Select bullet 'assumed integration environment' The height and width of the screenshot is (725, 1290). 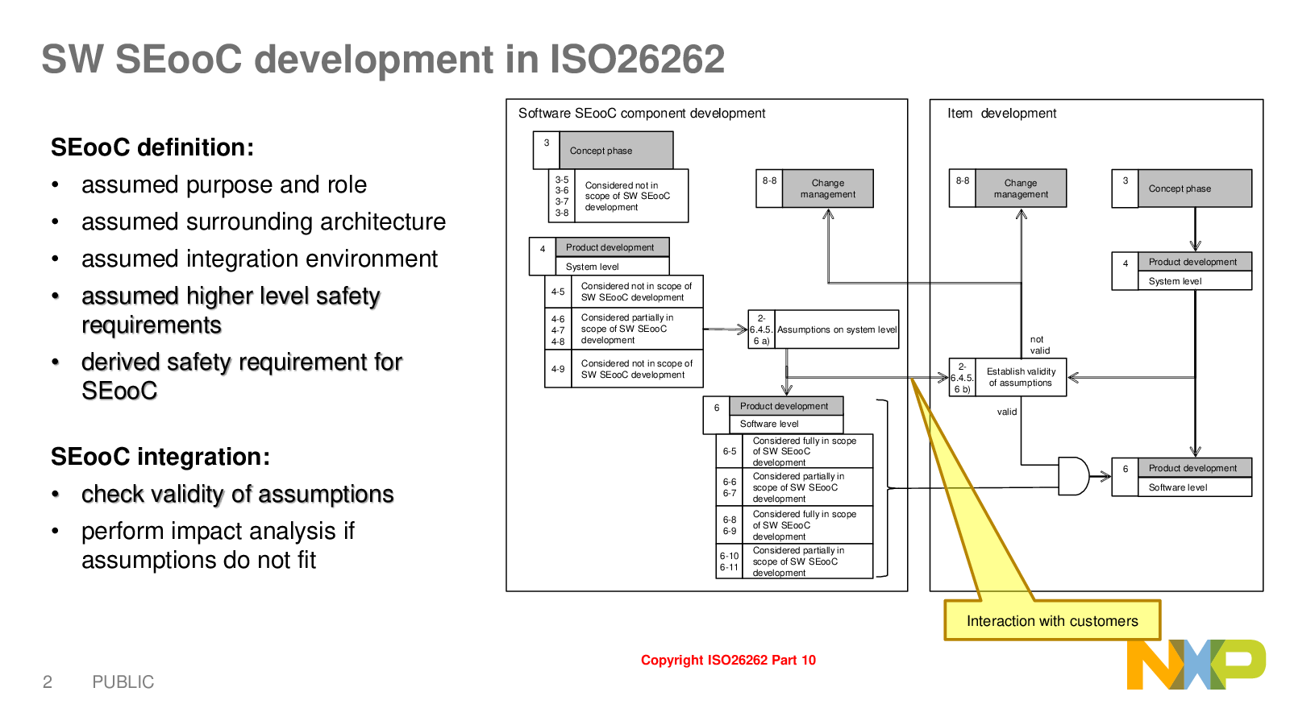pos(260,259)
